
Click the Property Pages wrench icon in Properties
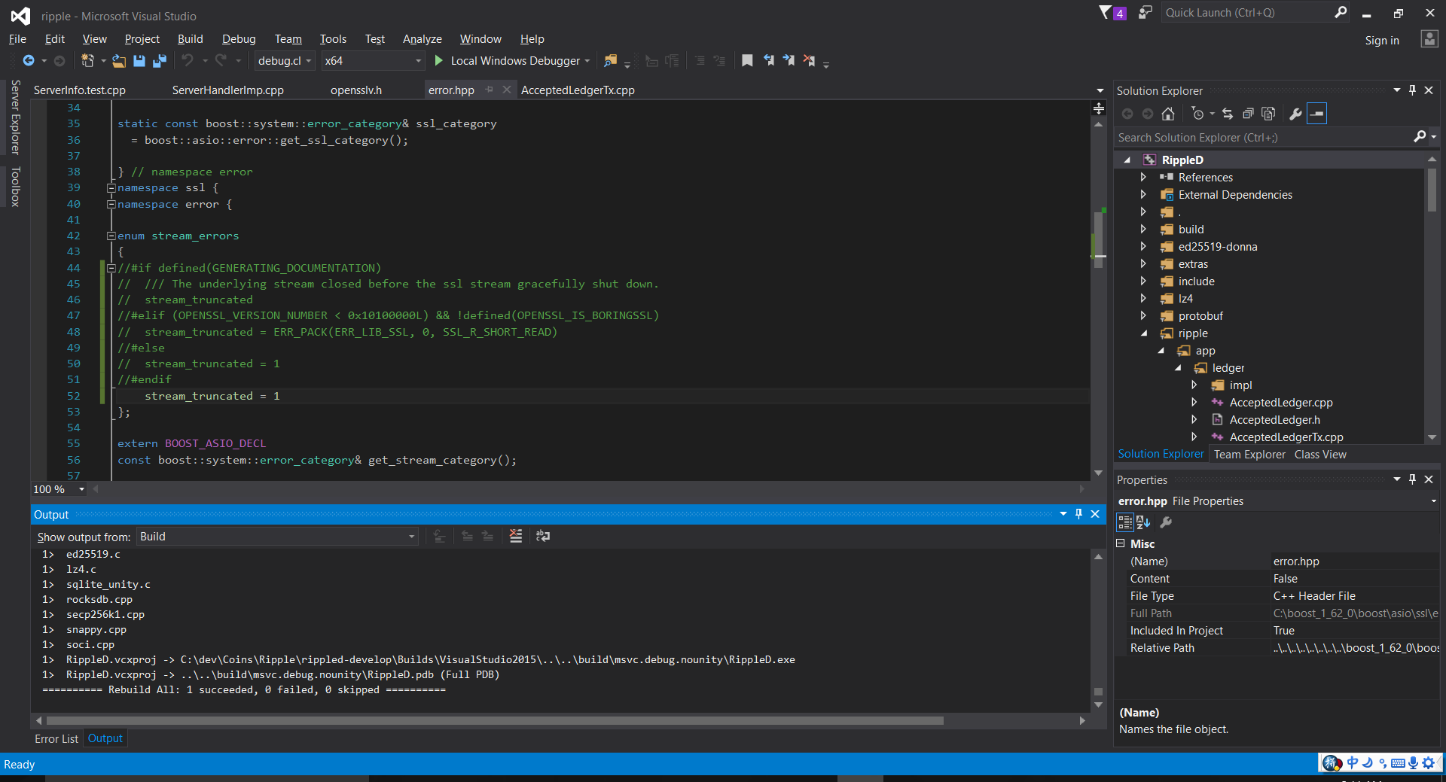1166,522
